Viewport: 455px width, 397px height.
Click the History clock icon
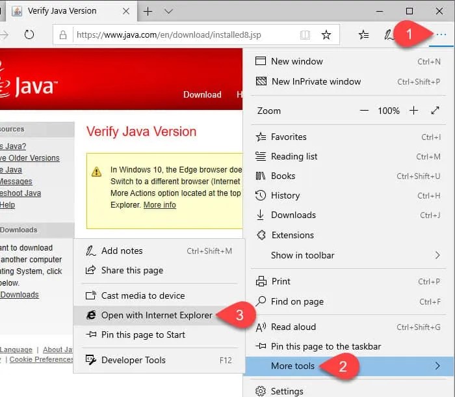pyautogui.click(x=261, y=195)
